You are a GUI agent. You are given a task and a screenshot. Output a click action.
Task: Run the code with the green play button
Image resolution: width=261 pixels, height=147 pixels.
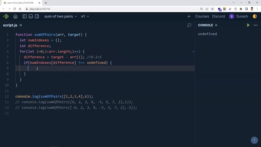(248, 25)
